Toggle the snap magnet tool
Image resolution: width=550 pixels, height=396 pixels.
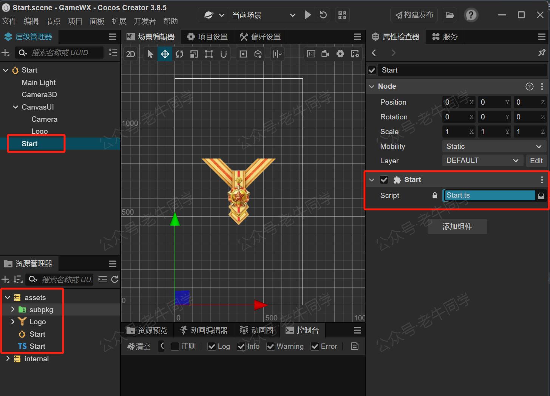pyautogui.click(x=224, y=54)
